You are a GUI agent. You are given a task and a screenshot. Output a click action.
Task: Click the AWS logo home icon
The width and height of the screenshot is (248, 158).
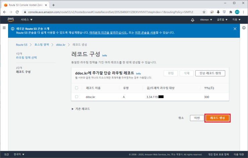pos(10,20)
